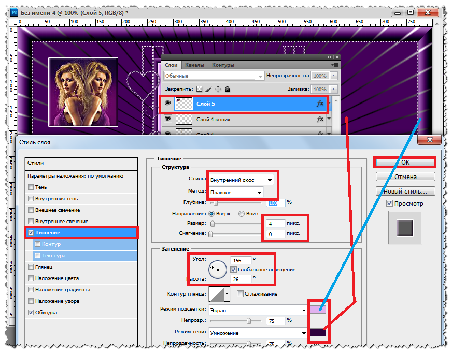Click the Слой 5 layer thumbnail
This screenshot has width=452, height=353.
[x=184, y=104]
